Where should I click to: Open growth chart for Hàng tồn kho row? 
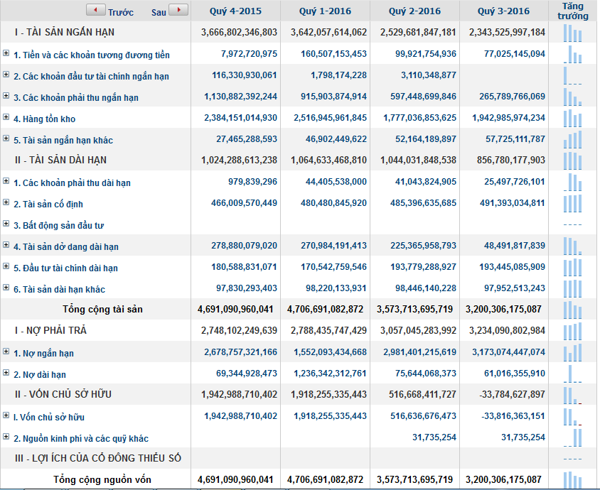click(572, 118)
